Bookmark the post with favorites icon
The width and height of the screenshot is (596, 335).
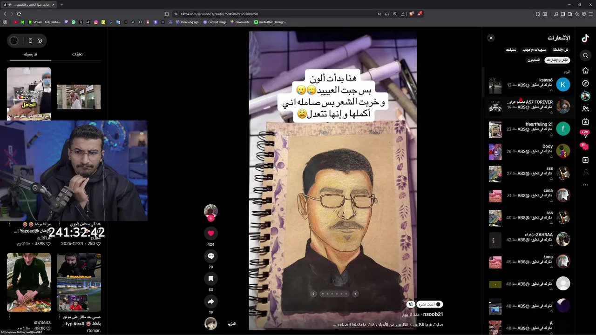pyautogui.click(x=211, y=279)
